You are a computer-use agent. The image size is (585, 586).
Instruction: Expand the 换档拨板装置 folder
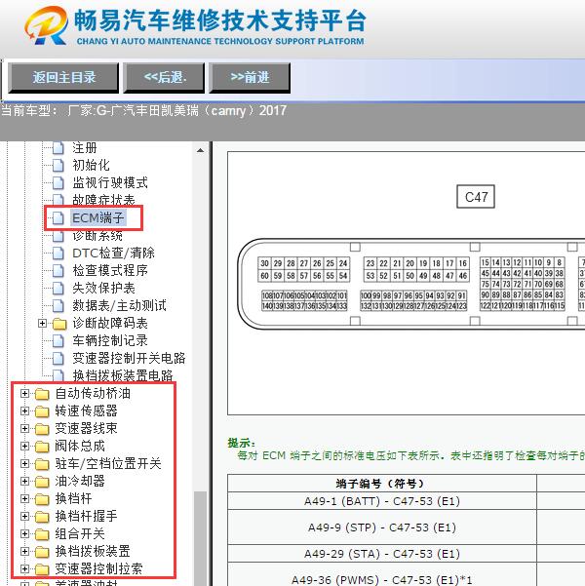click(x=24, y=551)
